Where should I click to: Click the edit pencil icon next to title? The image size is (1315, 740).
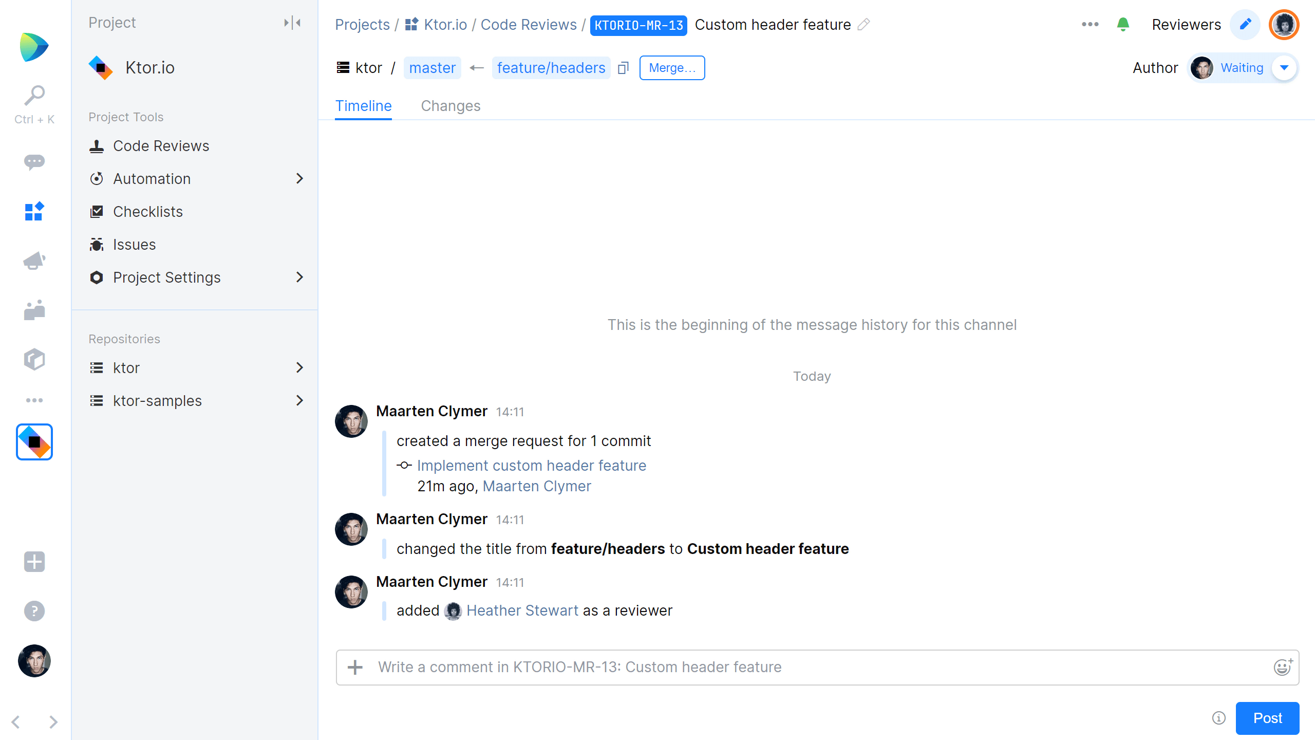click(865, 24)
